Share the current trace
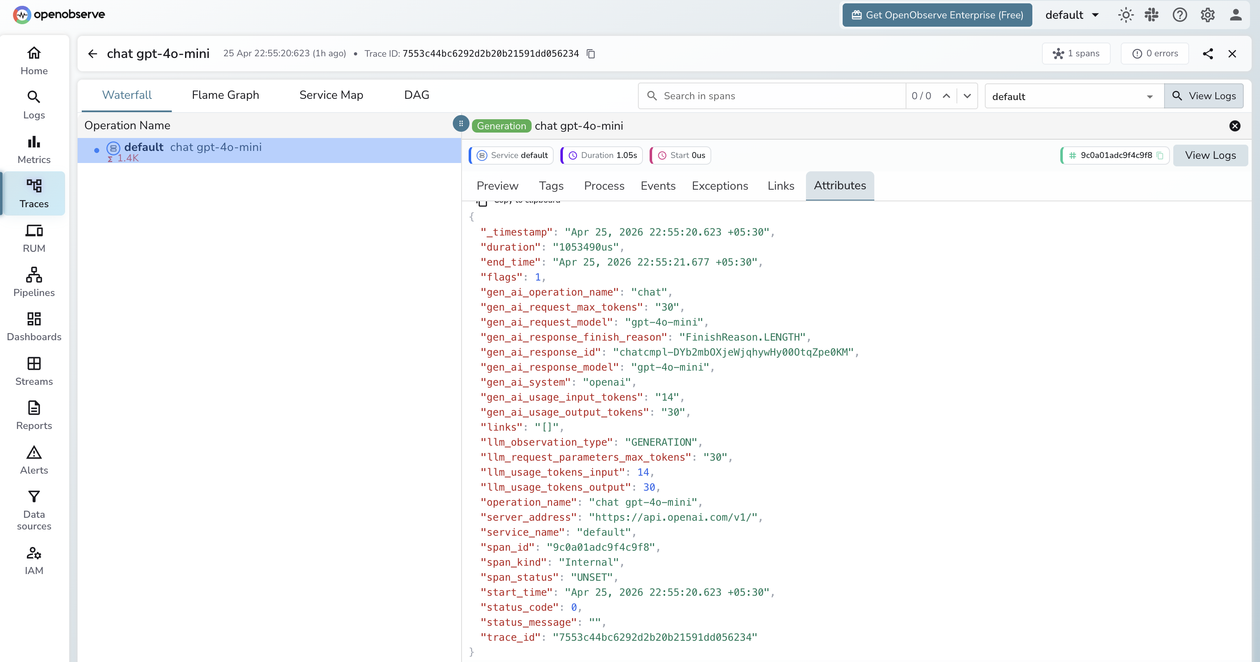 pyautogui.click(x=1208, y=54)
